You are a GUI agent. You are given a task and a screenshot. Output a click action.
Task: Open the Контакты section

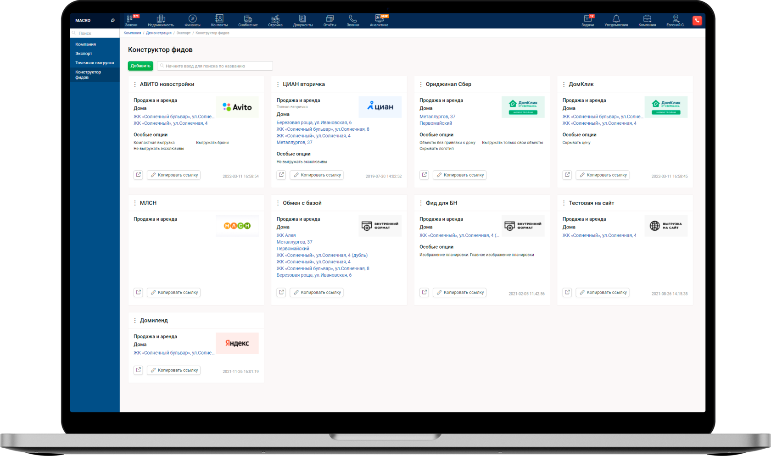[x=219, y=21]
